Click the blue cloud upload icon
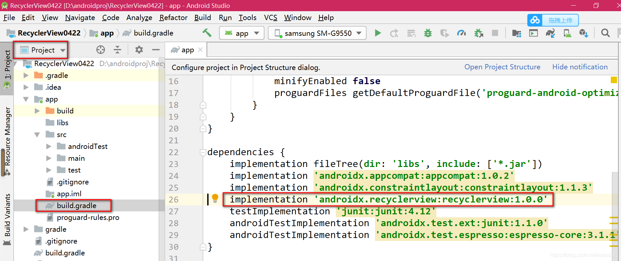This screenshot has height=261, width=621. pyautogui.click(x=535, y=20)
